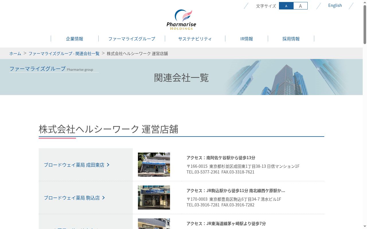Click the 関連会社一覧 banner title
The image size is (367, 229).
[181, 78]
